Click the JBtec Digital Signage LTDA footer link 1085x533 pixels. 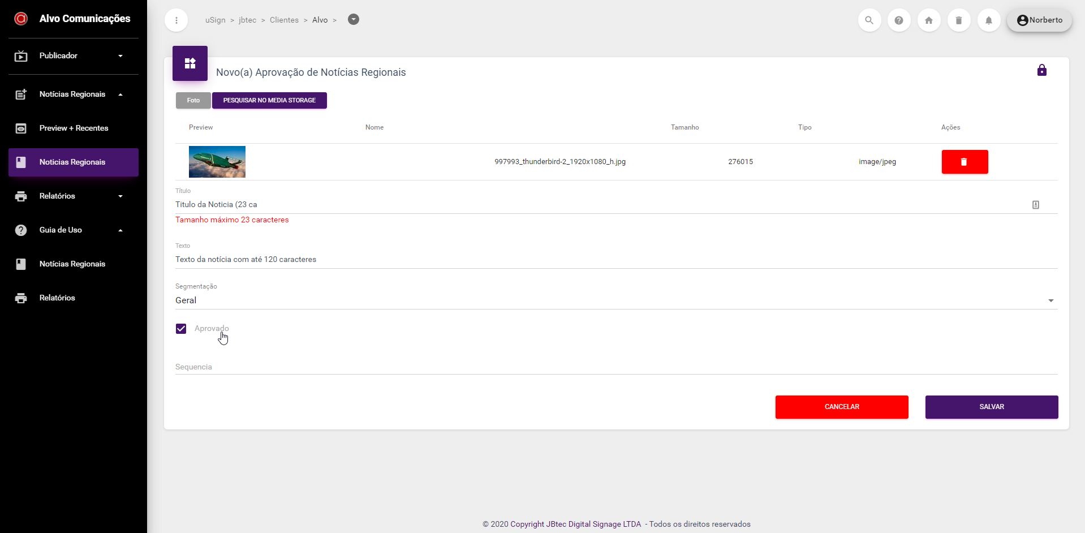pyautogui.click(x=576, y=525)
